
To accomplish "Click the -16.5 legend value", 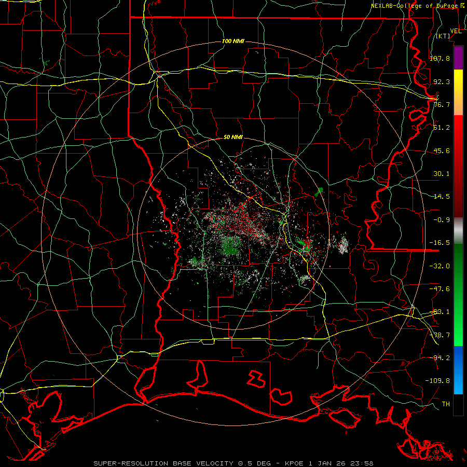I will point(439,243).
